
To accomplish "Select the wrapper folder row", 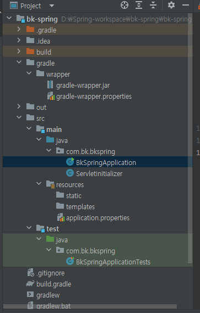I will 98,75.
